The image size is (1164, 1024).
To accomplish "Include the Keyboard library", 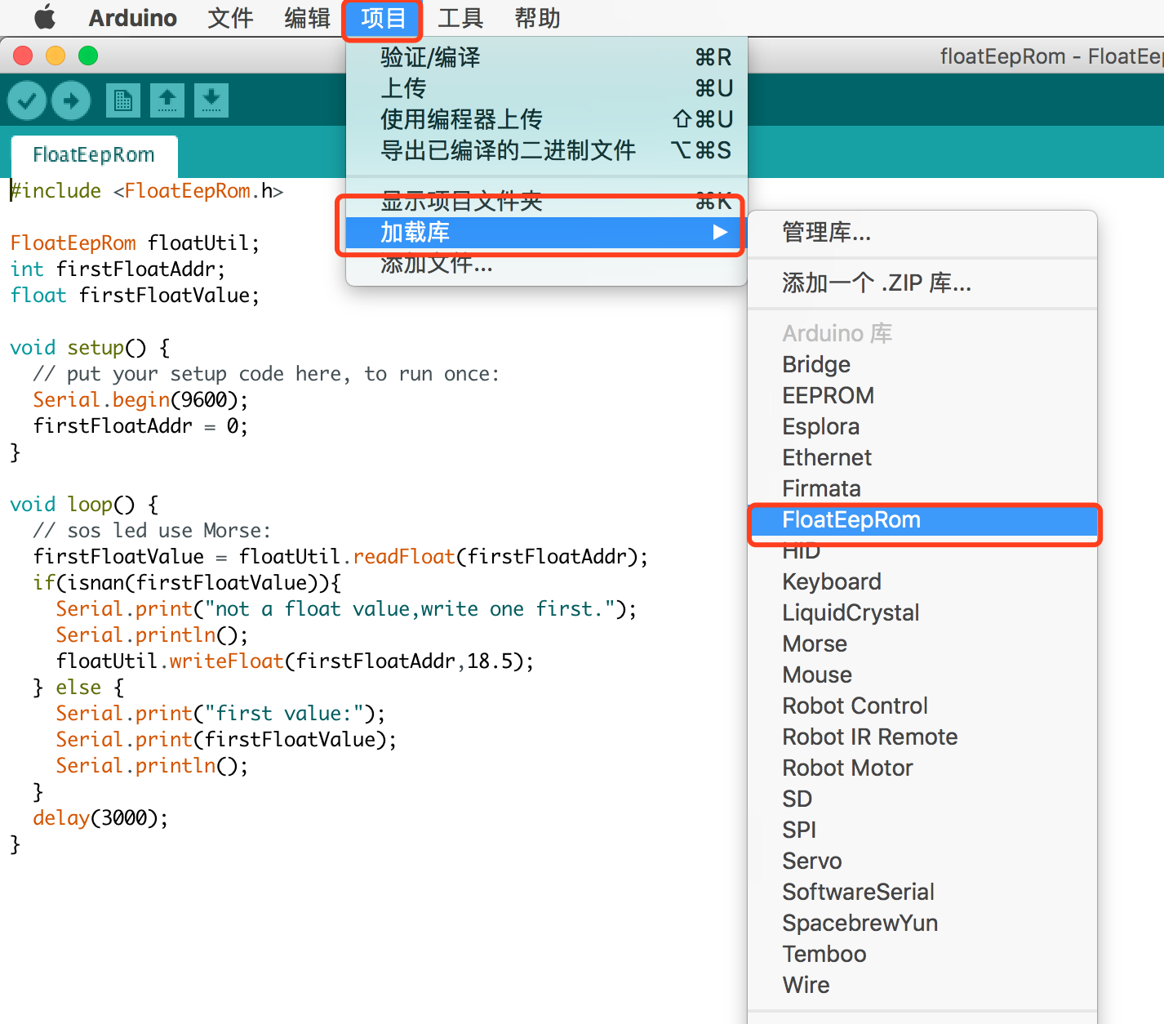I will 922,581.
